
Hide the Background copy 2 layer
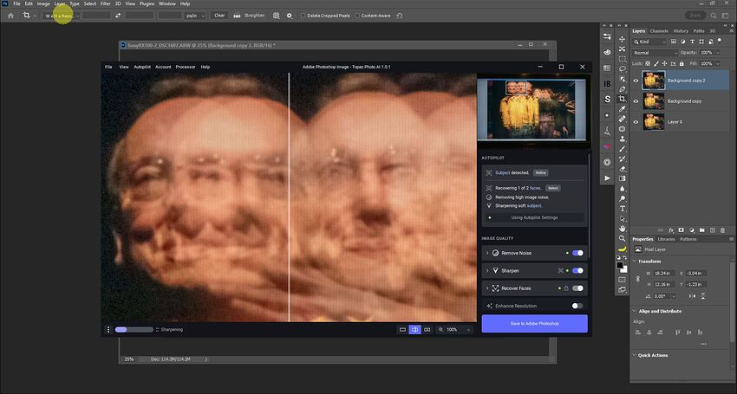coord(636,81)
